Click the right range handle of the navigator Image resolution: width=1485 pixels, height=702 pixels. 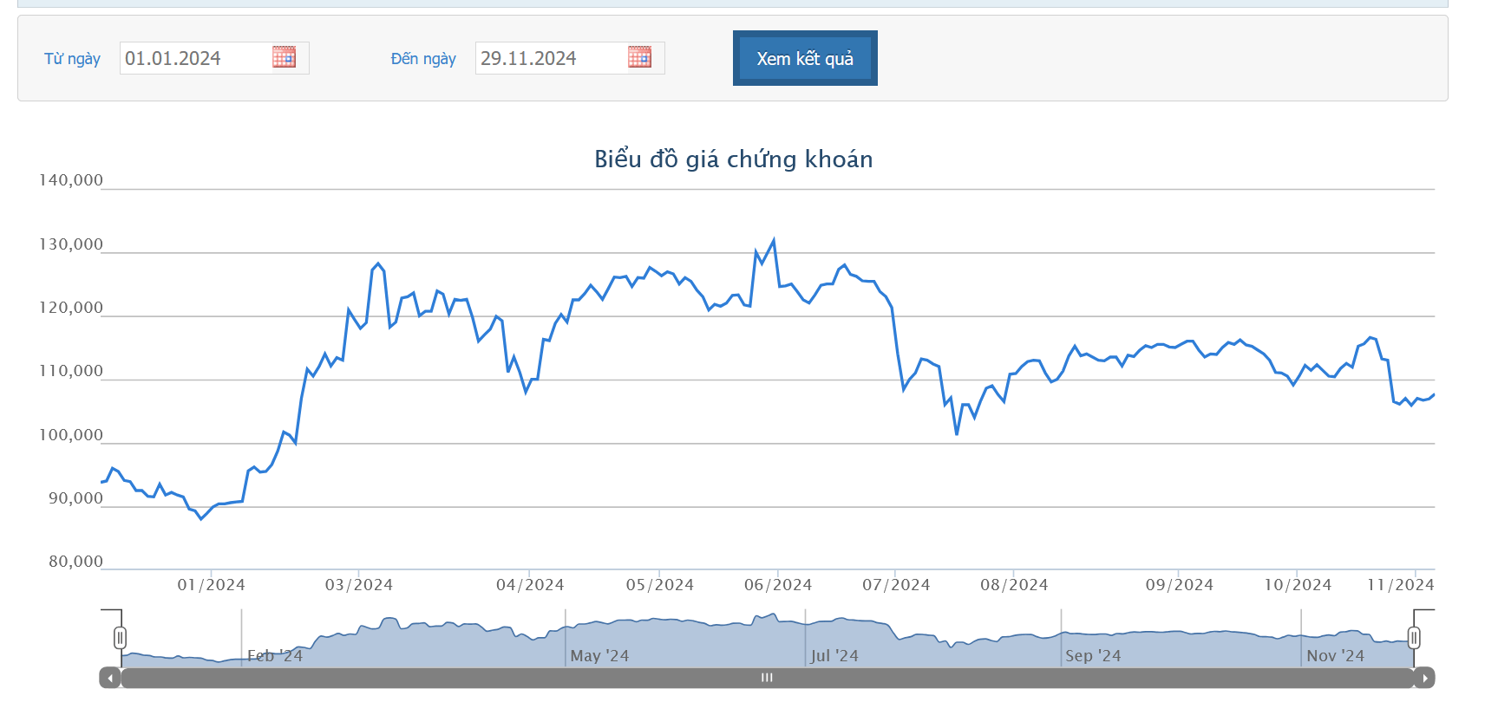pos(1414,638)
